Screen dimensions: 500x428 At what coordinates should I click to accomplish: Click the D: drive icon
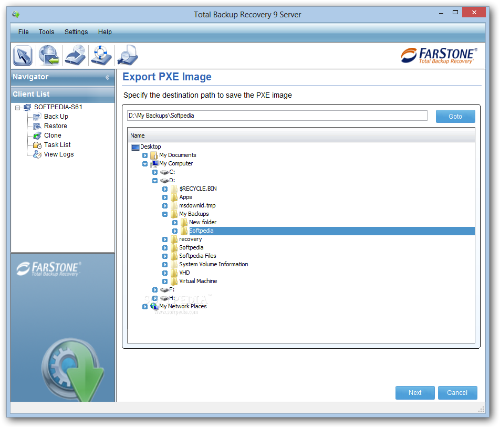[x=164, y=181]
